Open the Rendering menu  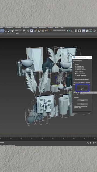click(x=18, y=27)
